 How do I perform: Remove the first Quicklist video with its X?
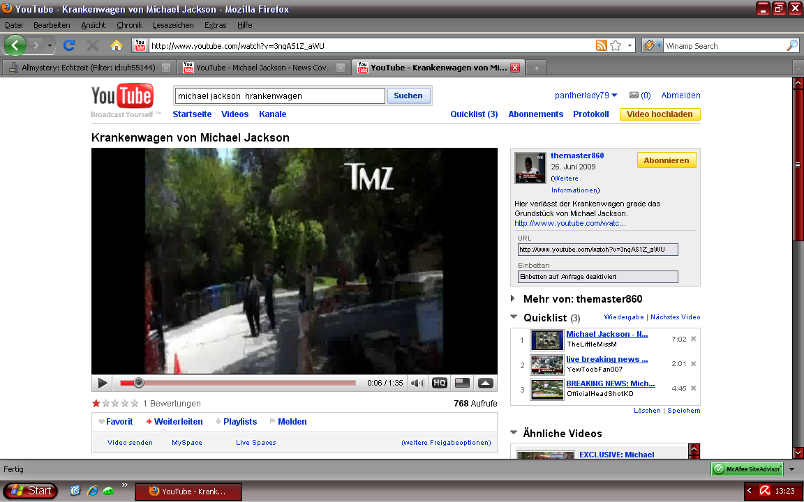click(x=693, y=339)
